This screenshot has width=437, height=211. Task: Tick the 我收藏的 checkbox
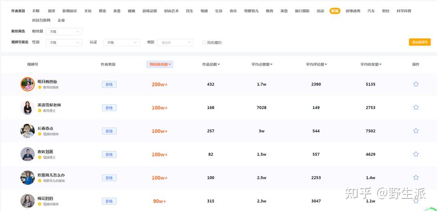(x=204, y=43)
